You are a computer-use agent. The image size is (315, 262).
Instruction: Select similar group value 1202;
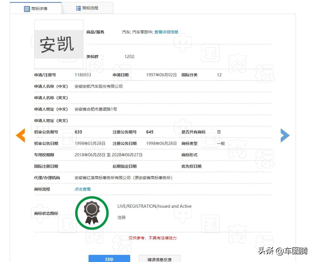[130, 57]
